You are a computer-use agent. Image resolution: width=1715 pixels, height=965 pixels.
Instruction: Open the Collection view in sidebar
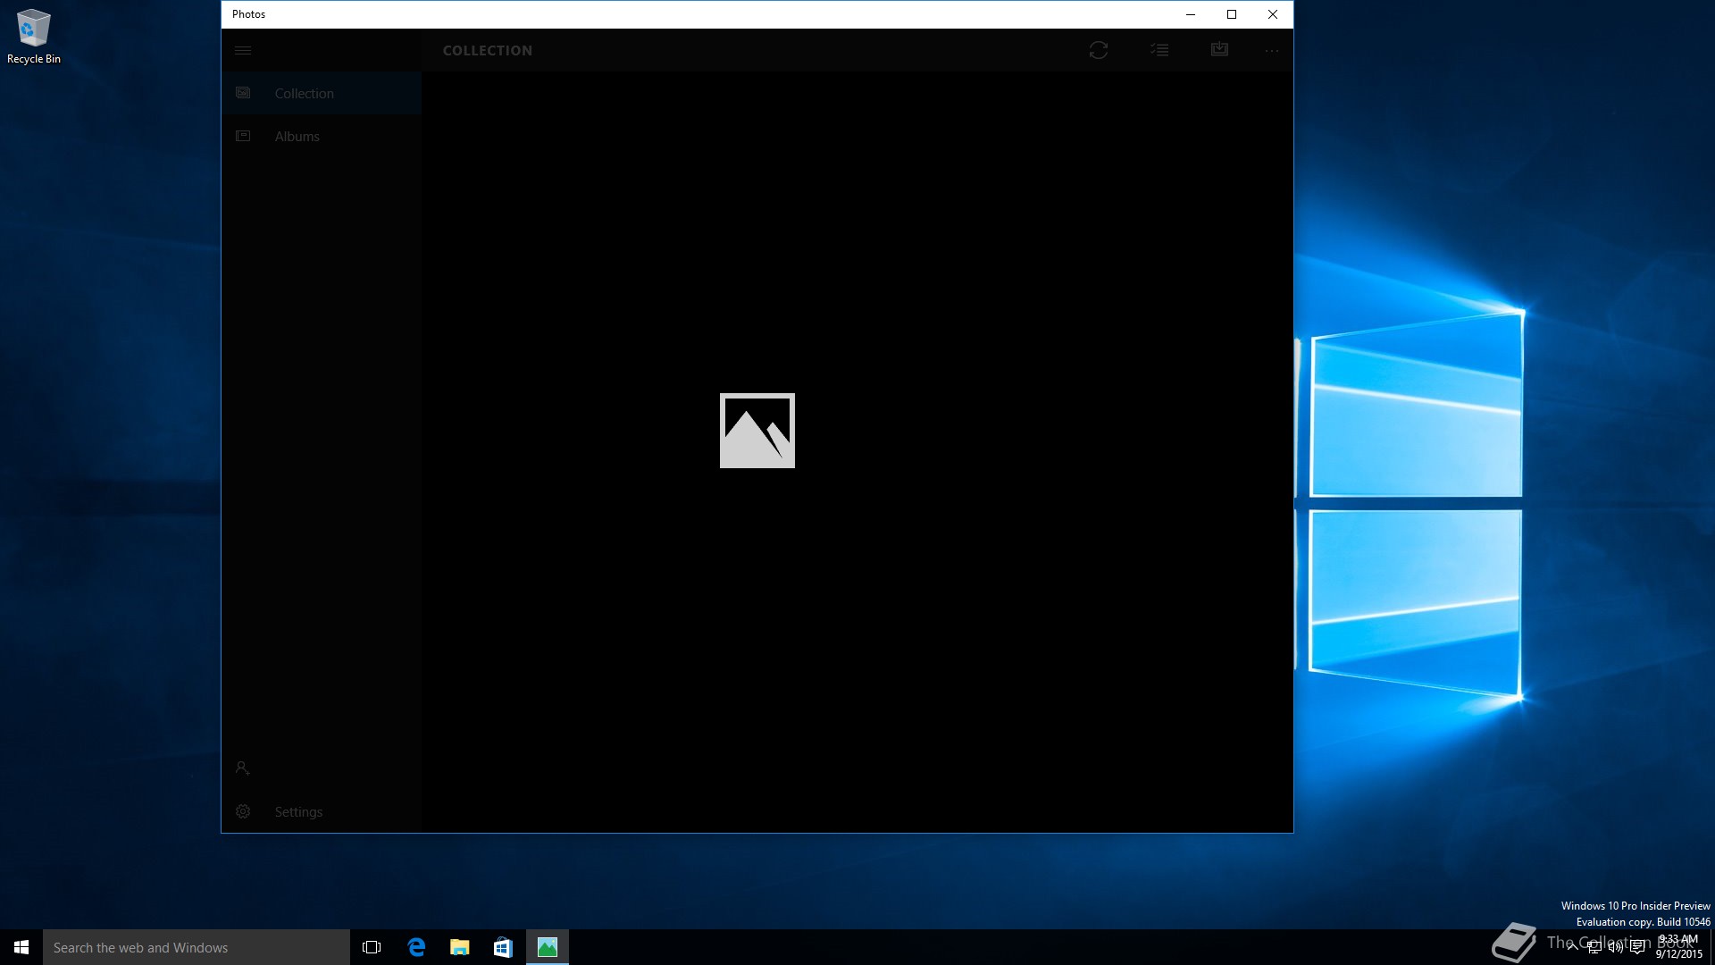(322, 93)
